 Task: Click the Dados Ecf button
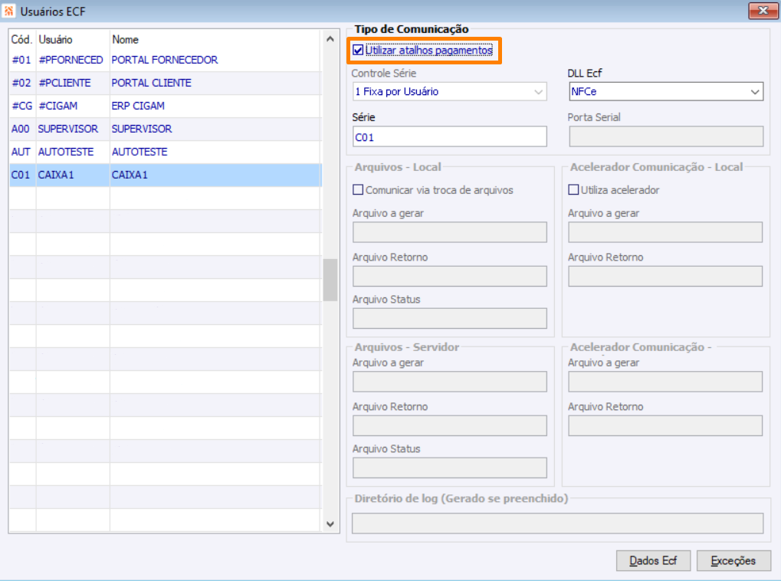tap(653, 560)
